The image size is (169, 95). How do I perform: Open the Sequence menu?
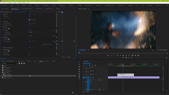pos(10,3)
